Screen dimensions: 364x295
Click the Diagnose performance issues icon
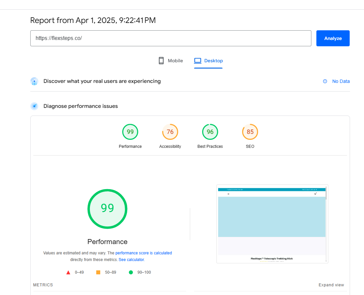(34, 106)
